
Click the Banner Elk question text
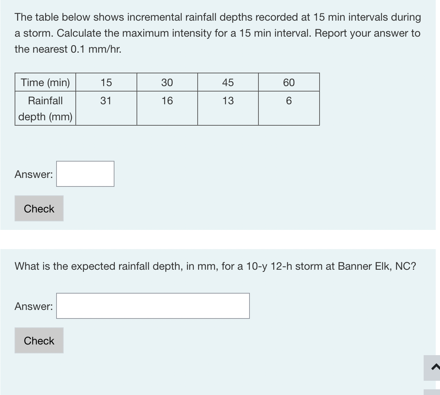(215, 266)
